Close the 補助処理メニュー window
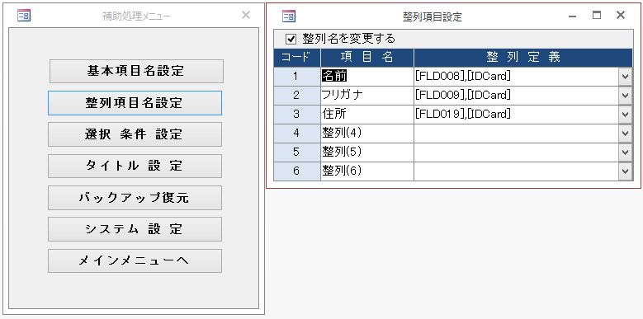Screen dimensions: 643x319 pyautogui.click(x=246, y=16)
